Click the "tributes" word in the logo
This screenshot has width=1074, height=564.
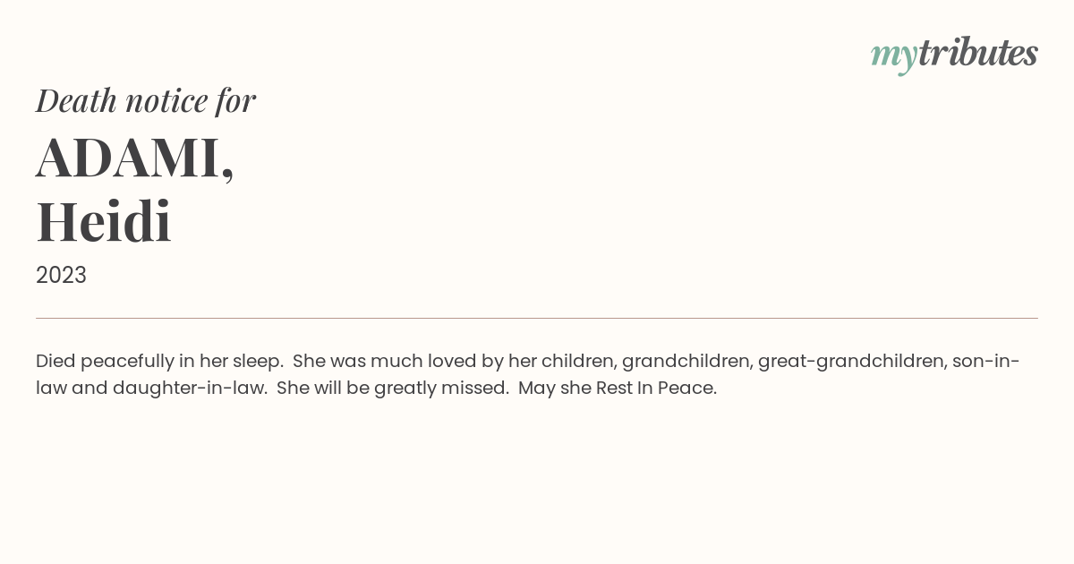pyautogui.click(x=978, y=53)
